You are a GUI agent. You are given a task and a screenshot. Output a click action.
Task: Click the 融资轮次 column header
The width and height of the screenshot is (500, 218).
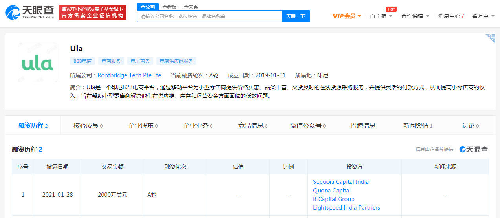pyautogui.click(x=175, y=167)
